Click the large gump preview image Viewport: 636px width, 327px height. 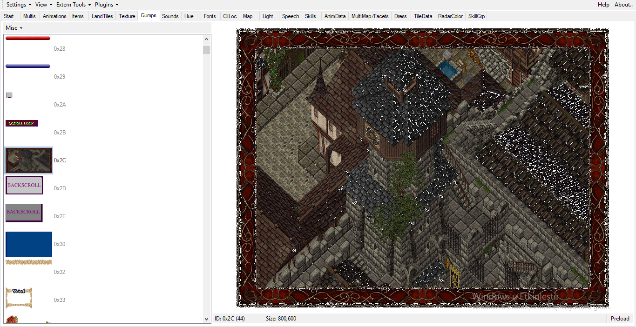click(x=422, y=168)
